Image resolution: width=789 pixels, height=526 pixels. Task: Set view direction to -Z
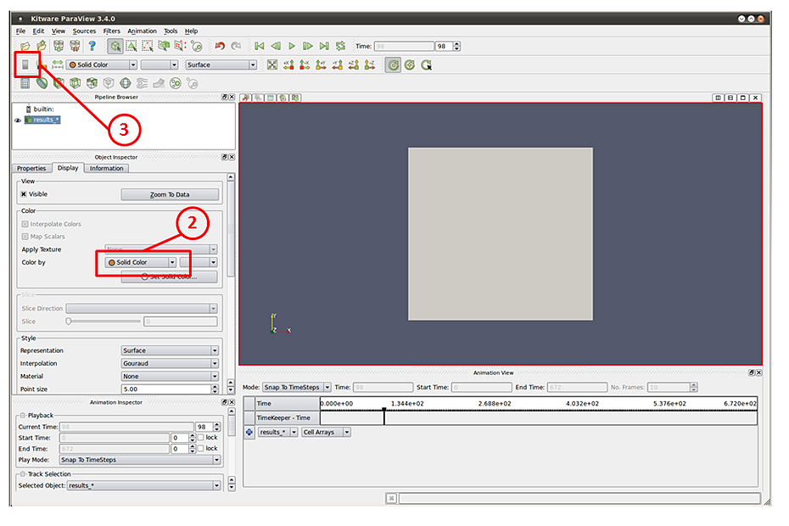click(370, 65)
